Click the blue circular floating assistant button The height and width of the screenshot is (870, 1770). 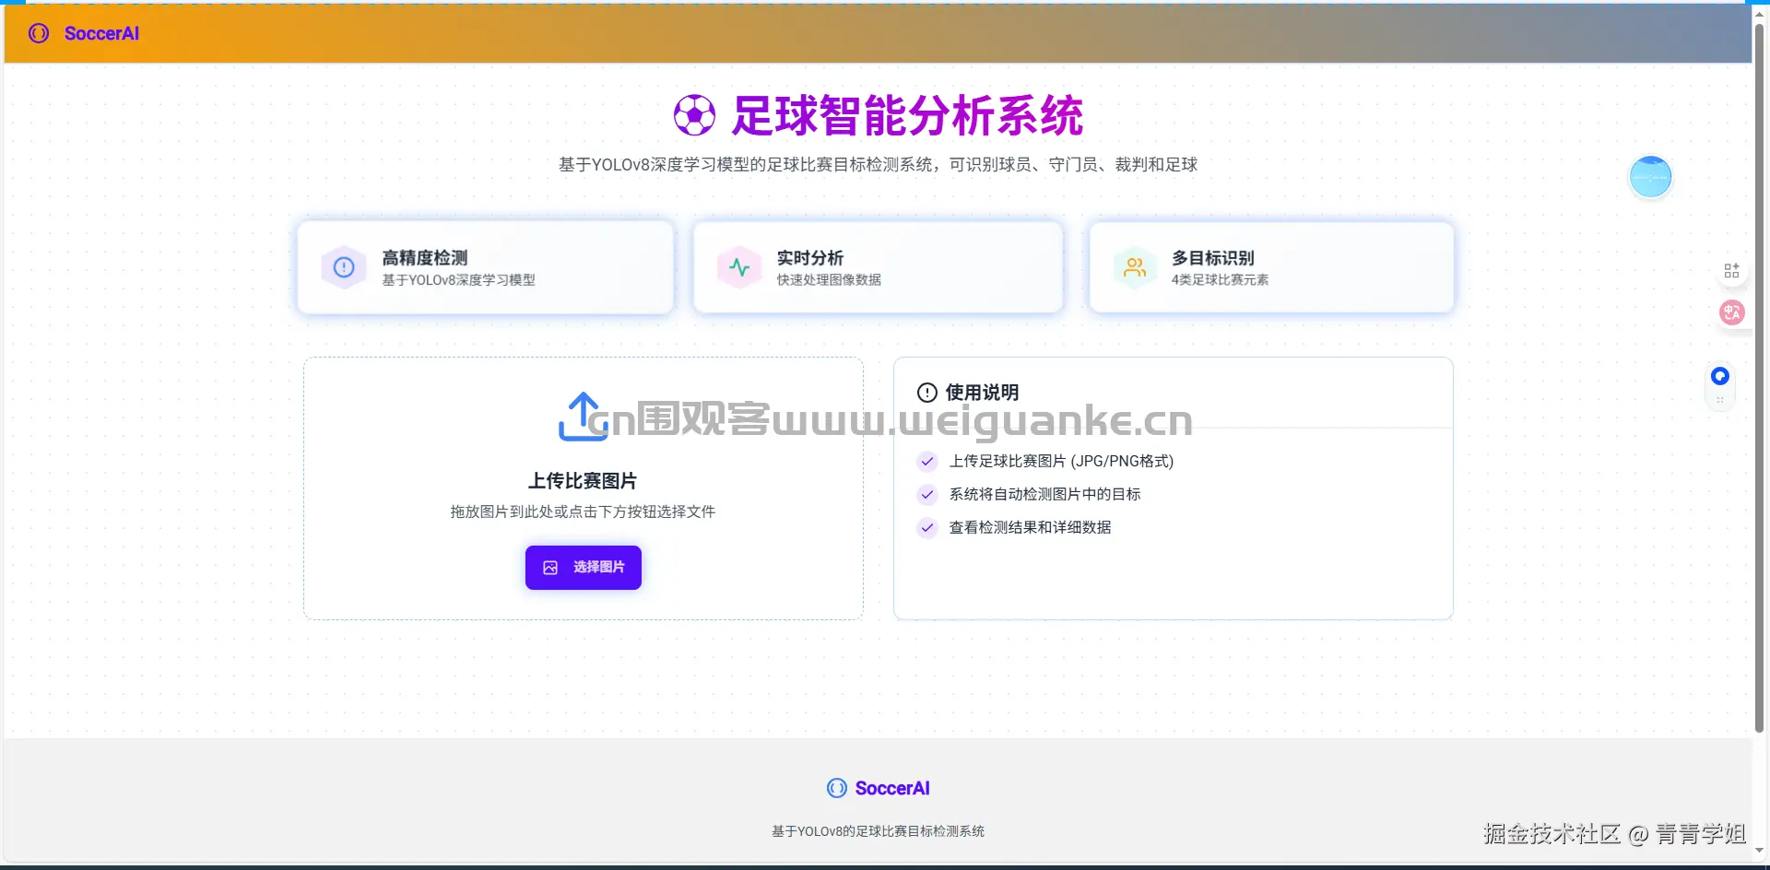pos(1719,376)
